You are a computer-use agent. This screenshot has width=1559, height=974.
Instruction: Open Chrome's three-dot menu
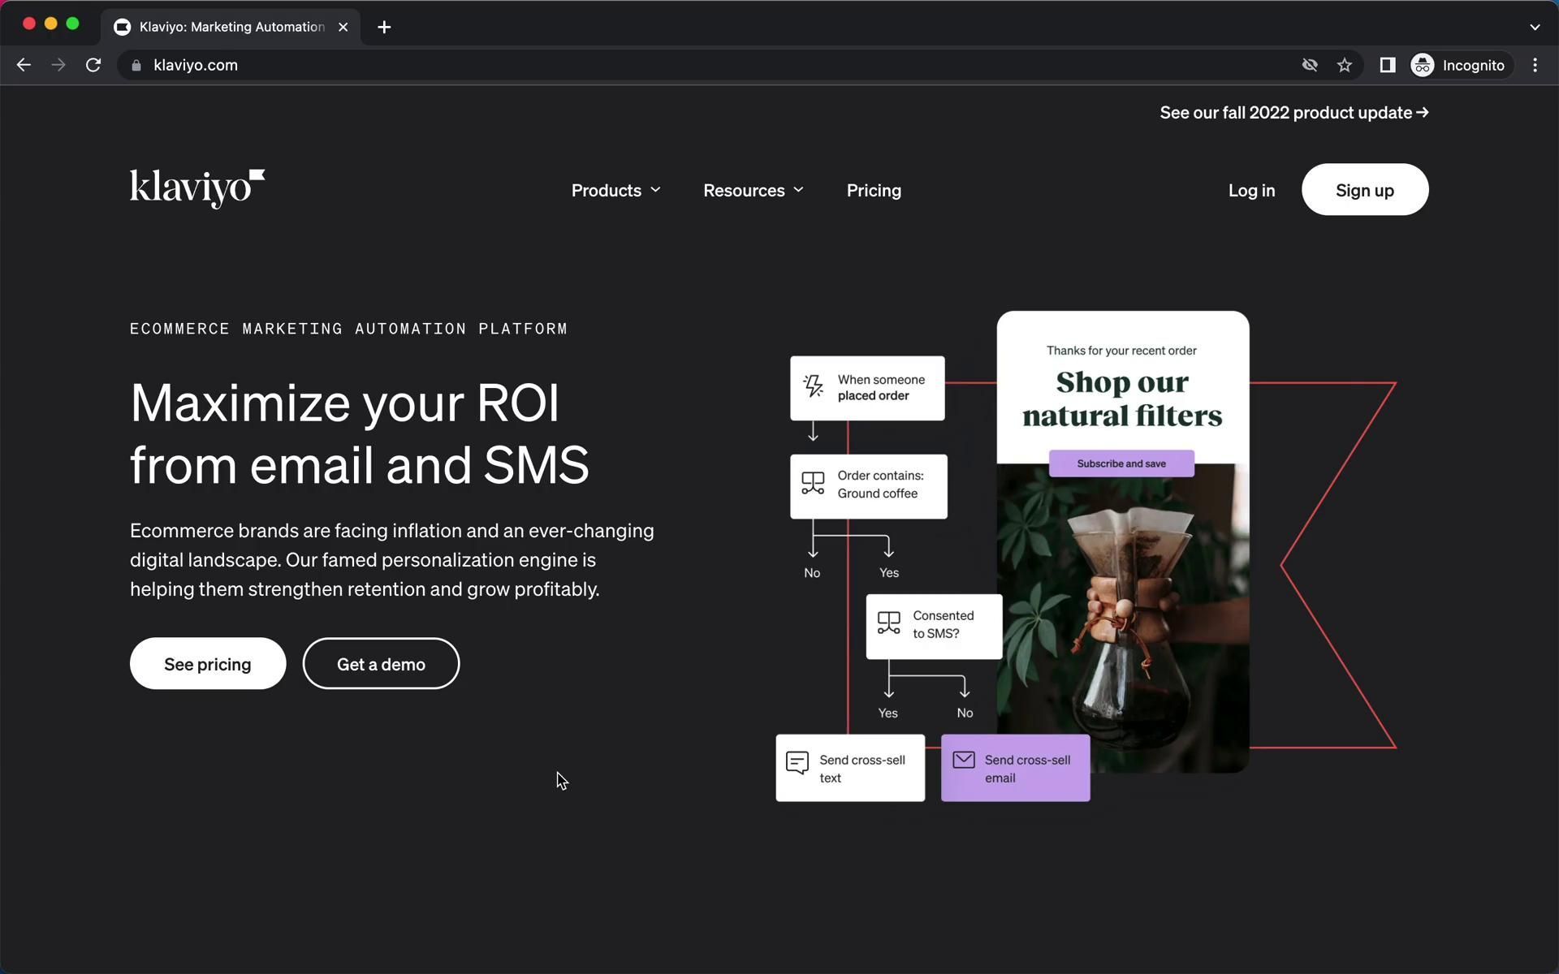coord(1535,65)
